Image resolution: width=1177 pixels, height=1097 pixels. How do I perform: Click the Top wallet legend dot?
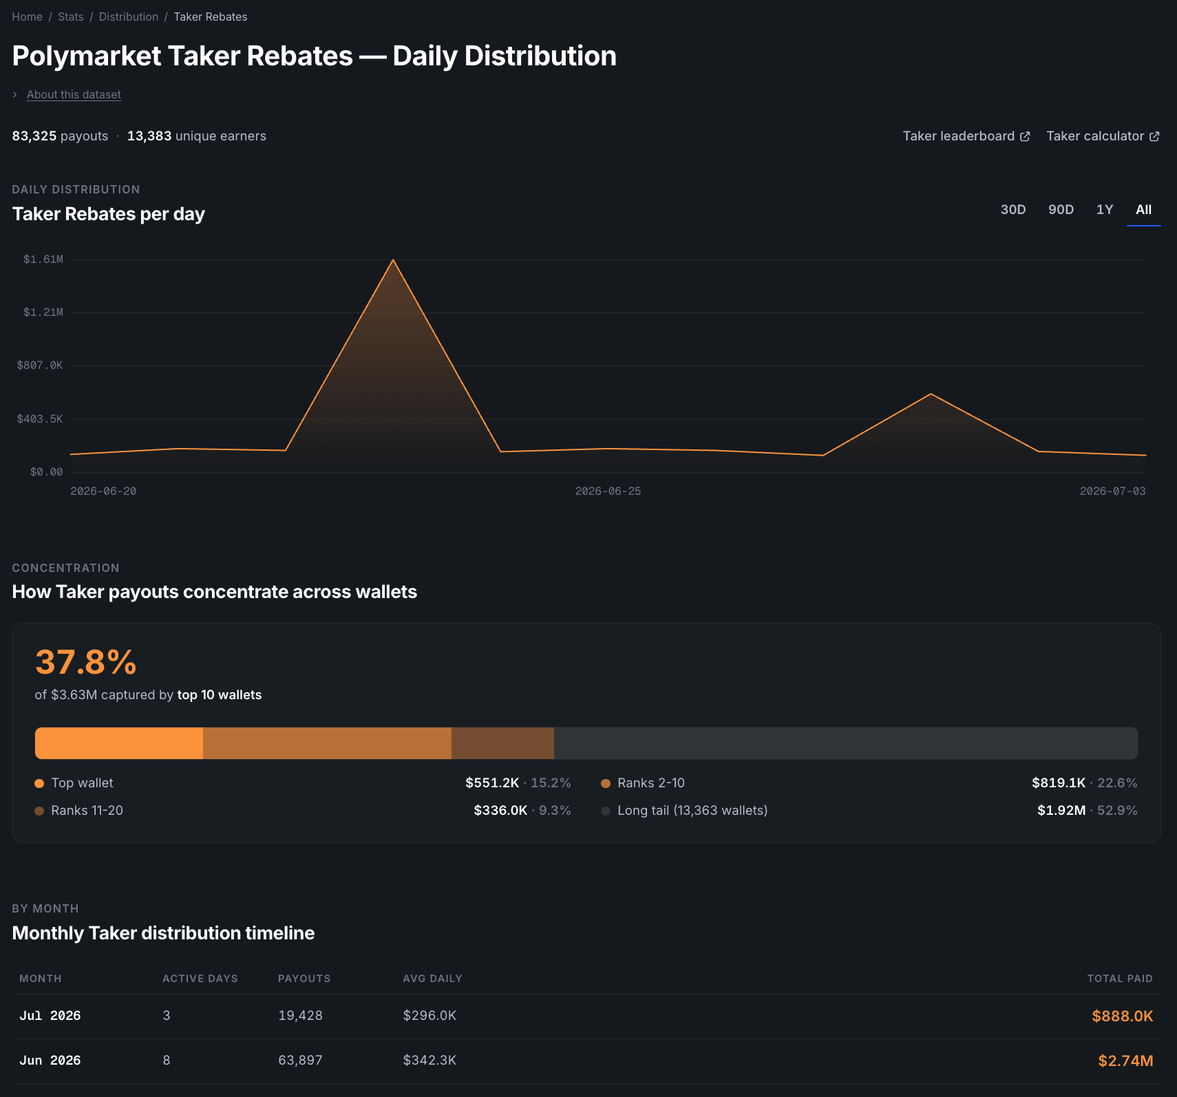coord(39,783)
